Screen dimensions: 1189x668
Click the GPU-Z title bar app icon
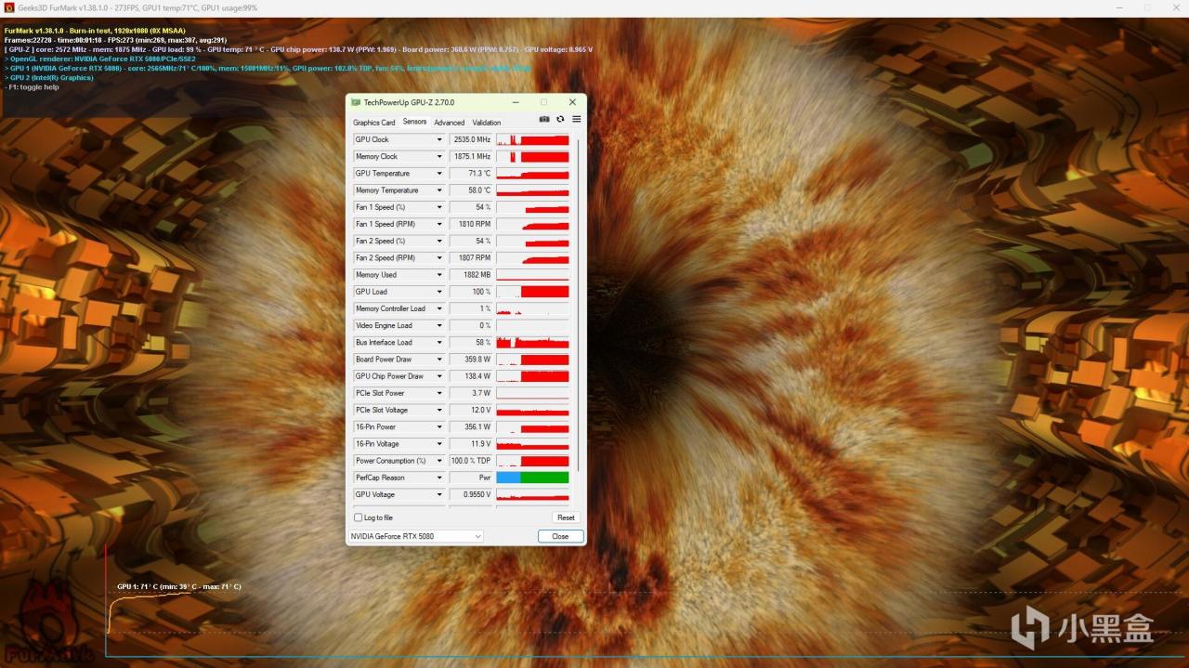(356, 102)
